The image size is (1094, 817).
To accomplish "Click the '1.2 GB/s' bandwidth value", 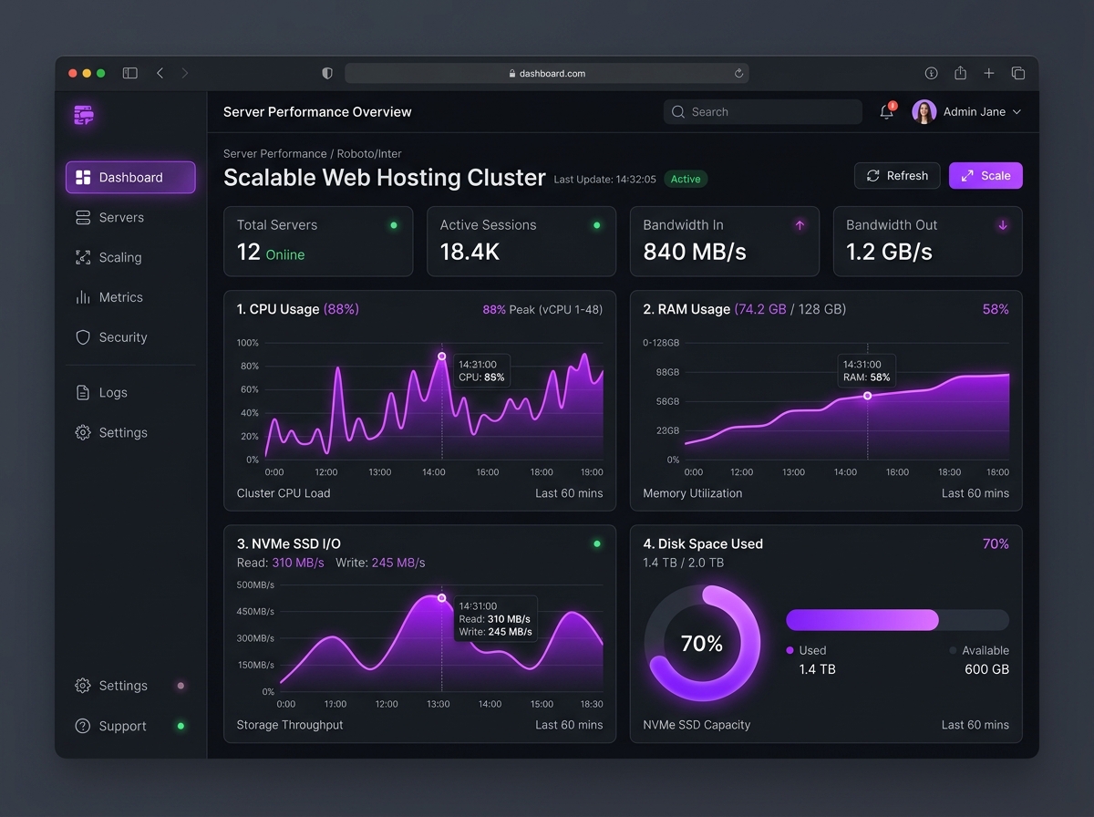I will 889,253.
